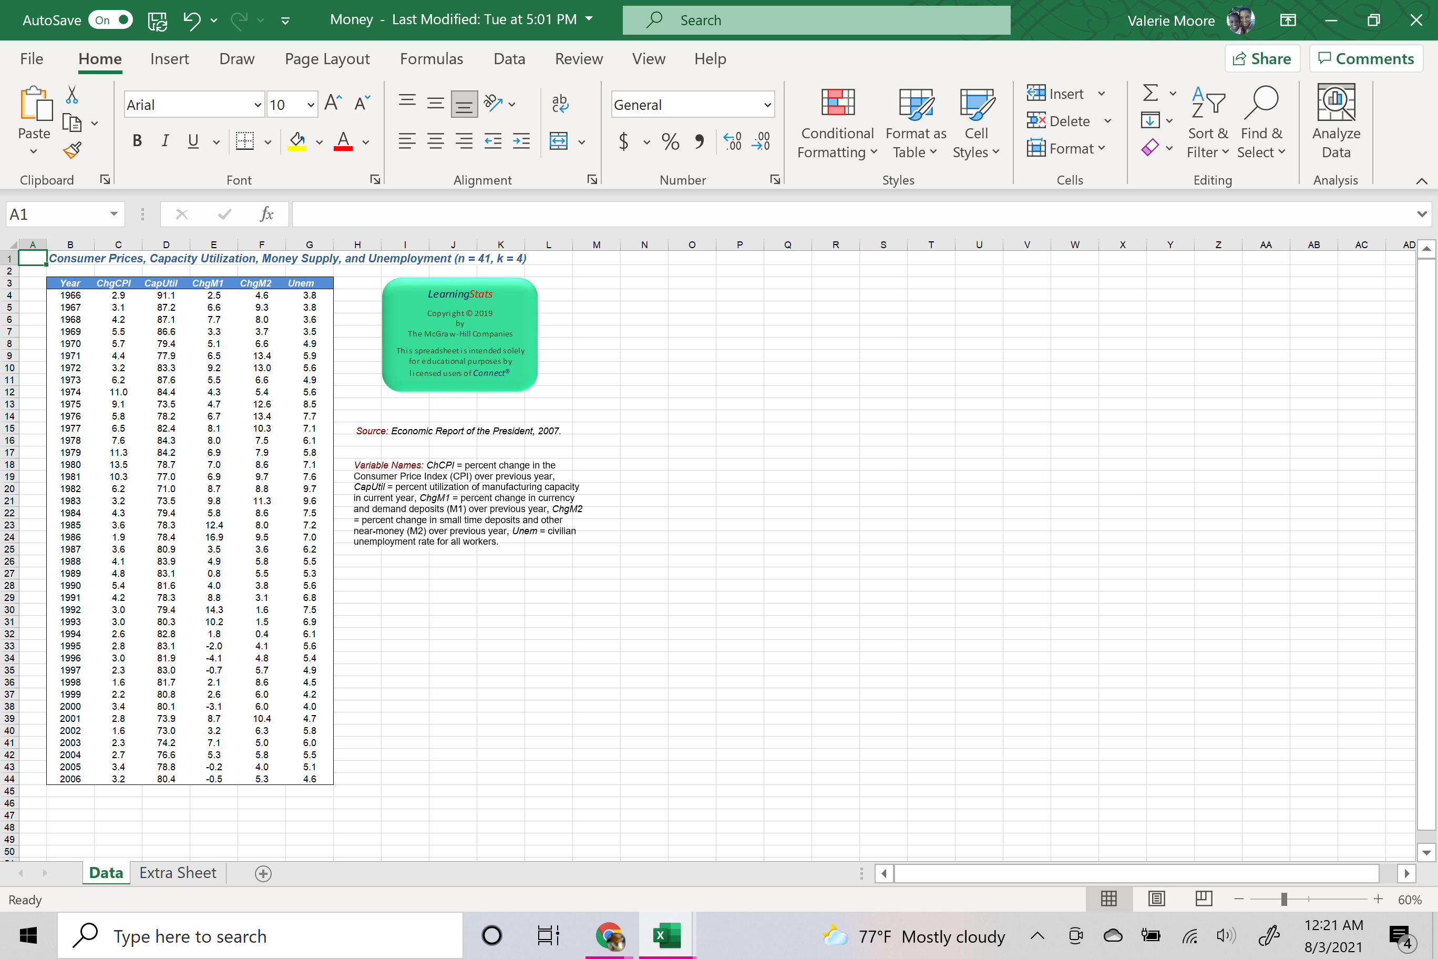Viewport: 1438px width, 959px height.
Task: Toggle the AutoSave switch off
Action: 111,20
